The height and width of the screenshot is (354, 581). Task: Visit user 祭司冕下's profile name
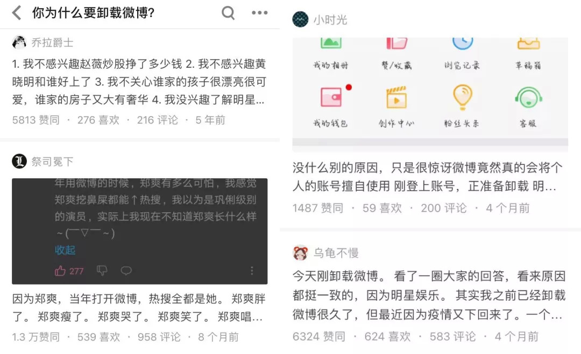(52, 162)
